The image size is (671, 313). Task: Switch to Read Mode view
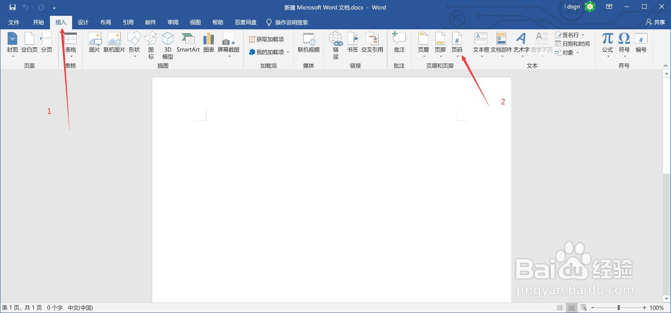560,308
